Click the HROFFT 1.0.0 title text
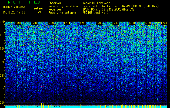This screenshot has width=170, height=108. point(21,2)
